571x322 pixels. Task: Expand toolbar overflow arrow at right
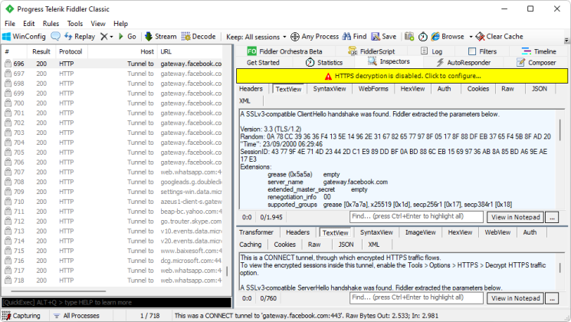click(x=566, y=40)
